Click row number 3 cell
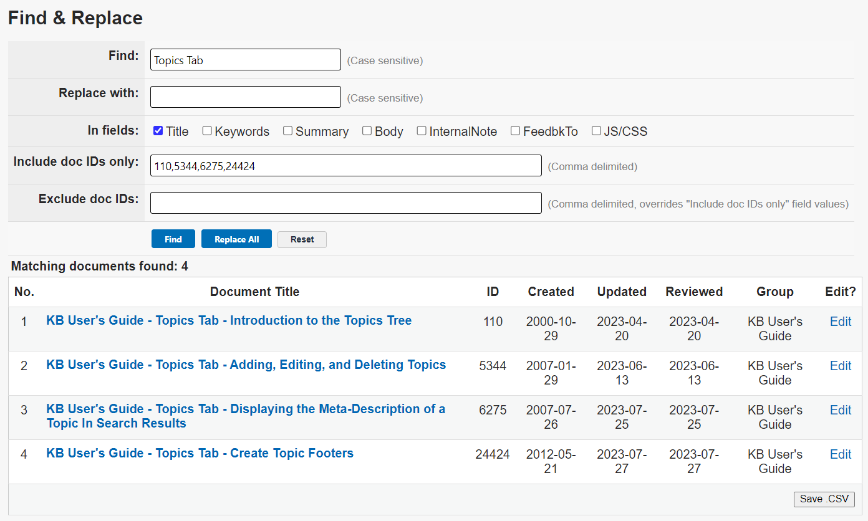 pyautogui.click(x=24, y=410)
